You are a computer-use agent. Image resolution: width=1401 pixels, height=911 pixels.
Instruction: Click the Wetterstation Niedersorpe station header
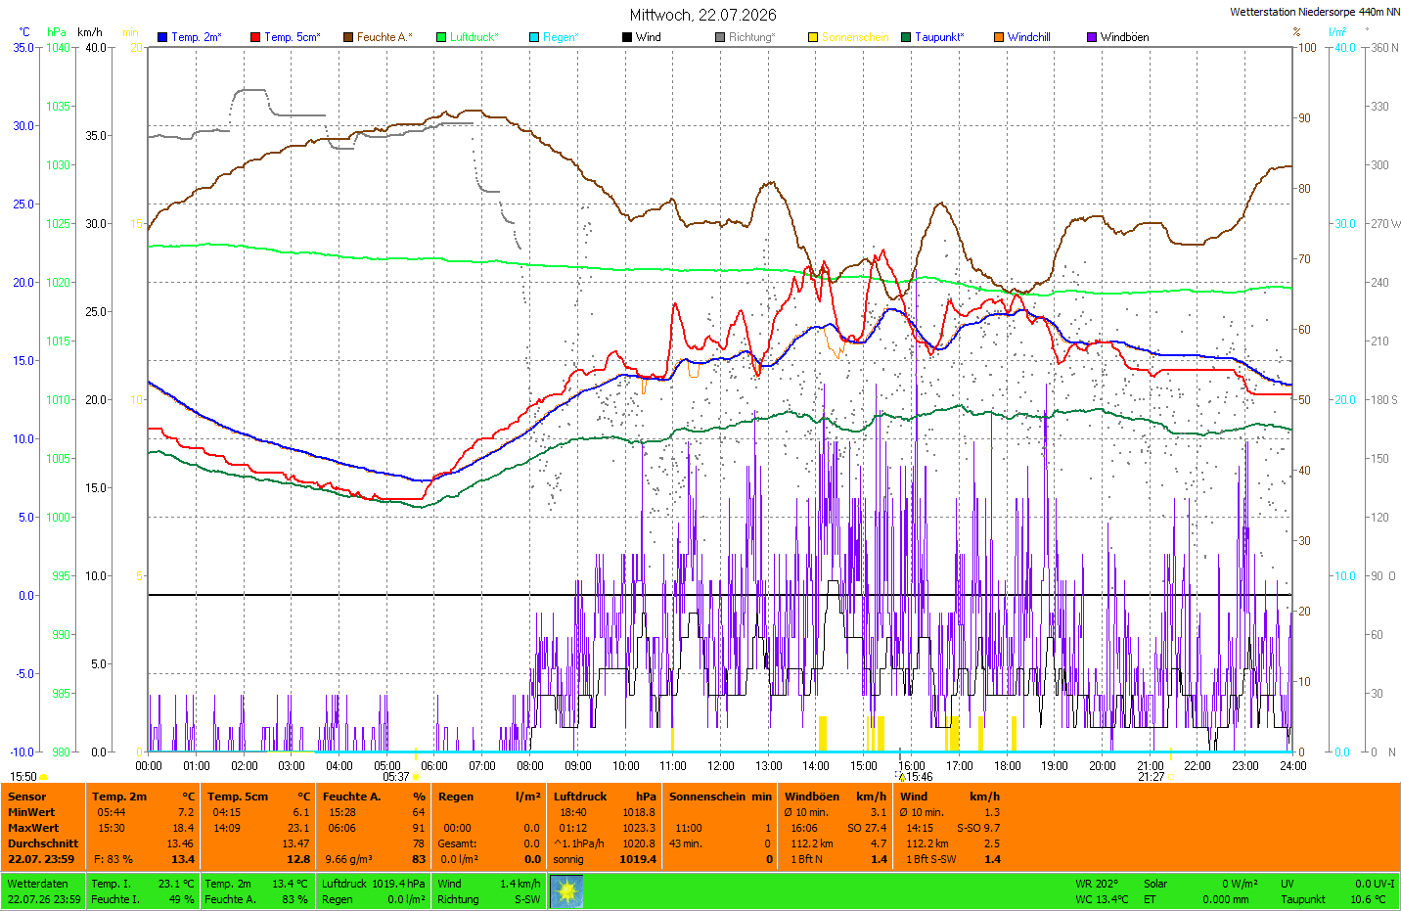(1314, 12)
